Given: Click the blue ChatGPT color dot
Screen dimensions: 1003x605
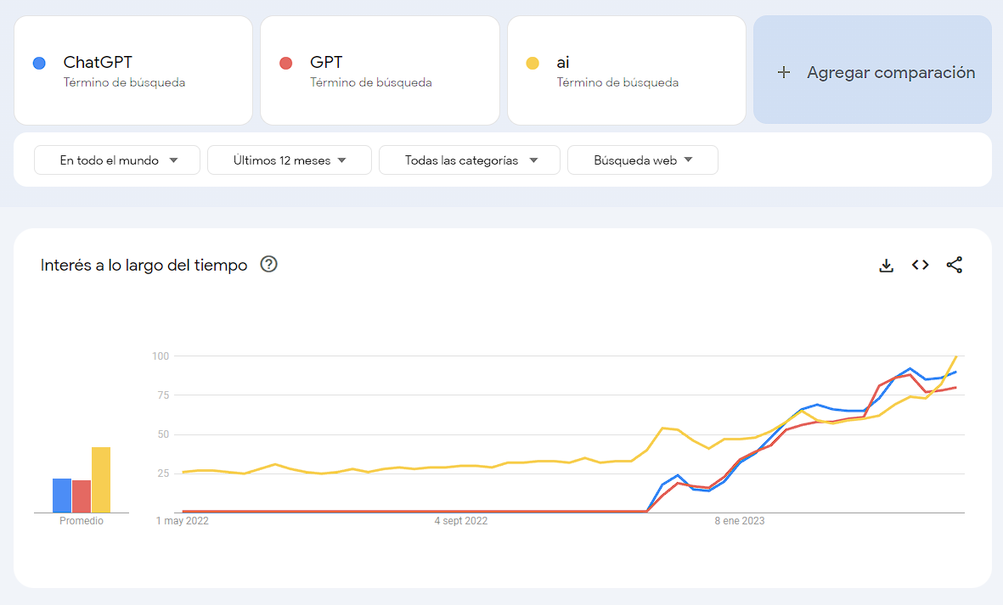Looking at the screenshot, I should 39,63.
